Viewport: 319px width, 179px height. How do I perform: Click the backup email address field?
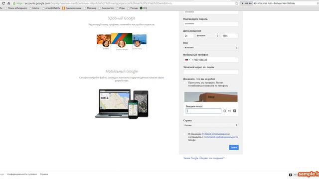pyautogui.click(x=211, y=72)
